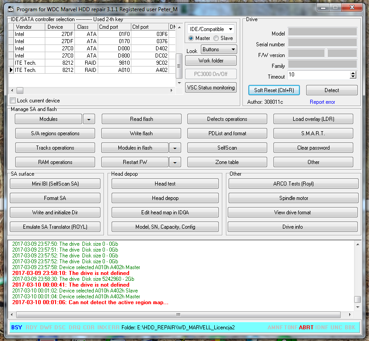Click Mini IBI (SelfScan SA) button

tap(55, 184)
